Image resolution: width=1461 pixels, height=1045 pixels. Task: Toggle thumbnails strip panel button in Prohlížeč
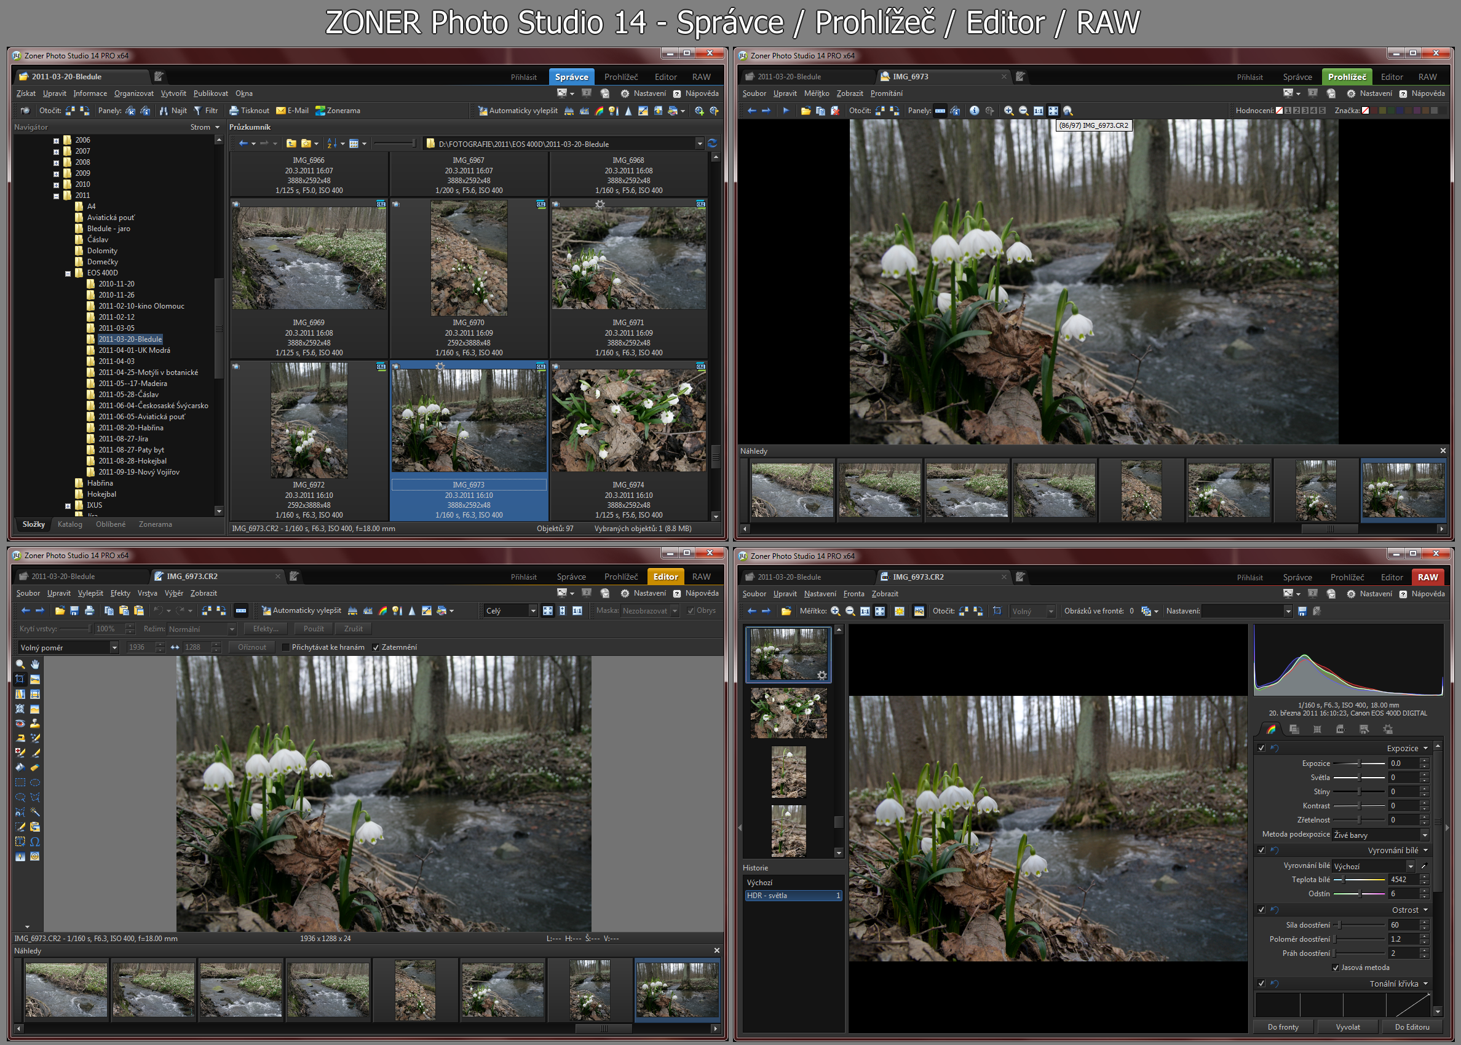tap(940, 111)
